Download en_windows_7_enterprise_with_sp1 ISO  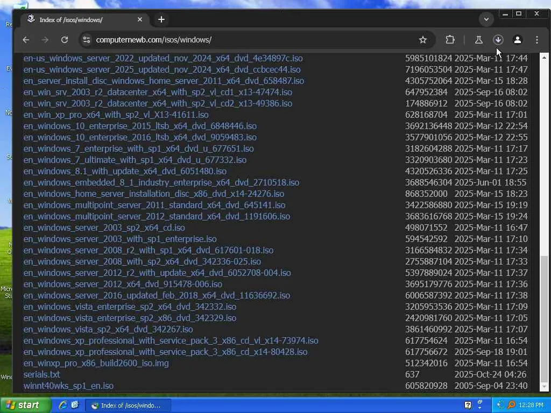[138, 148]
